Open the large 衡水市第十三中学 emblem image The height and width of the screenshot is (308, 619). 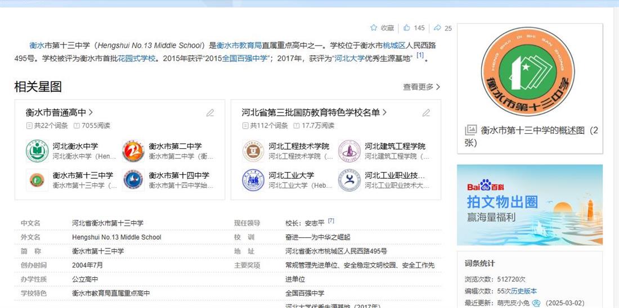(528, 72)
